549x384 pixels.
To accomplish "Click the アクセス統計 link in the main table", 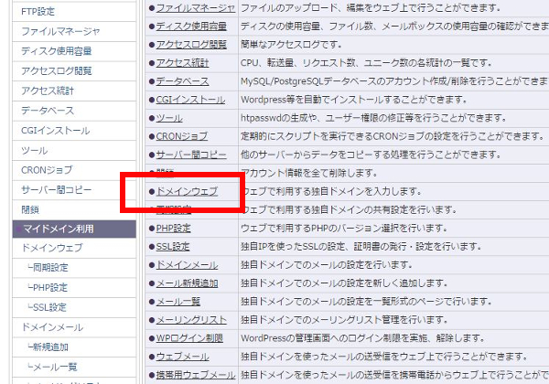I will [x=182, y=61].
